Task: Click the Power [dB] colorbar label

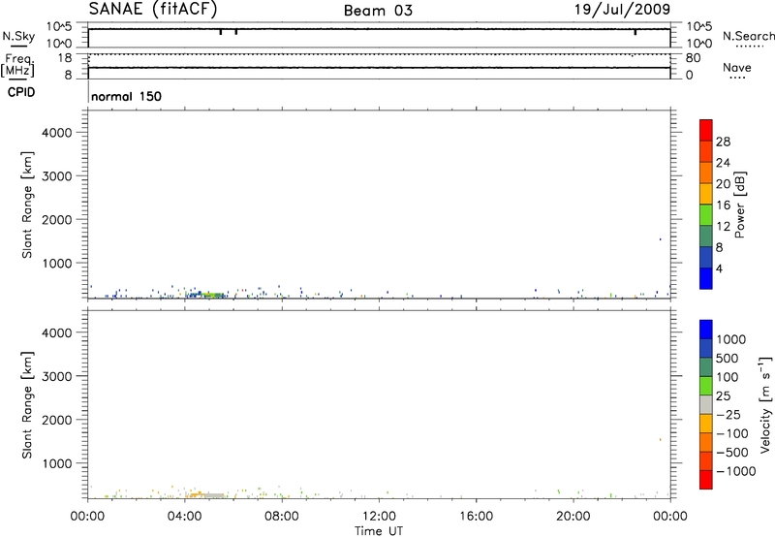Action: pyautogui.click(x=740, y=205)
